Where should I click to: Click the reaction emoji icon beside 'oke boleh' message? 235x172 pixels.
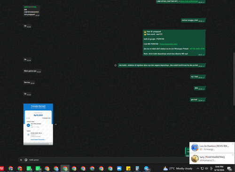pos(116,65)
